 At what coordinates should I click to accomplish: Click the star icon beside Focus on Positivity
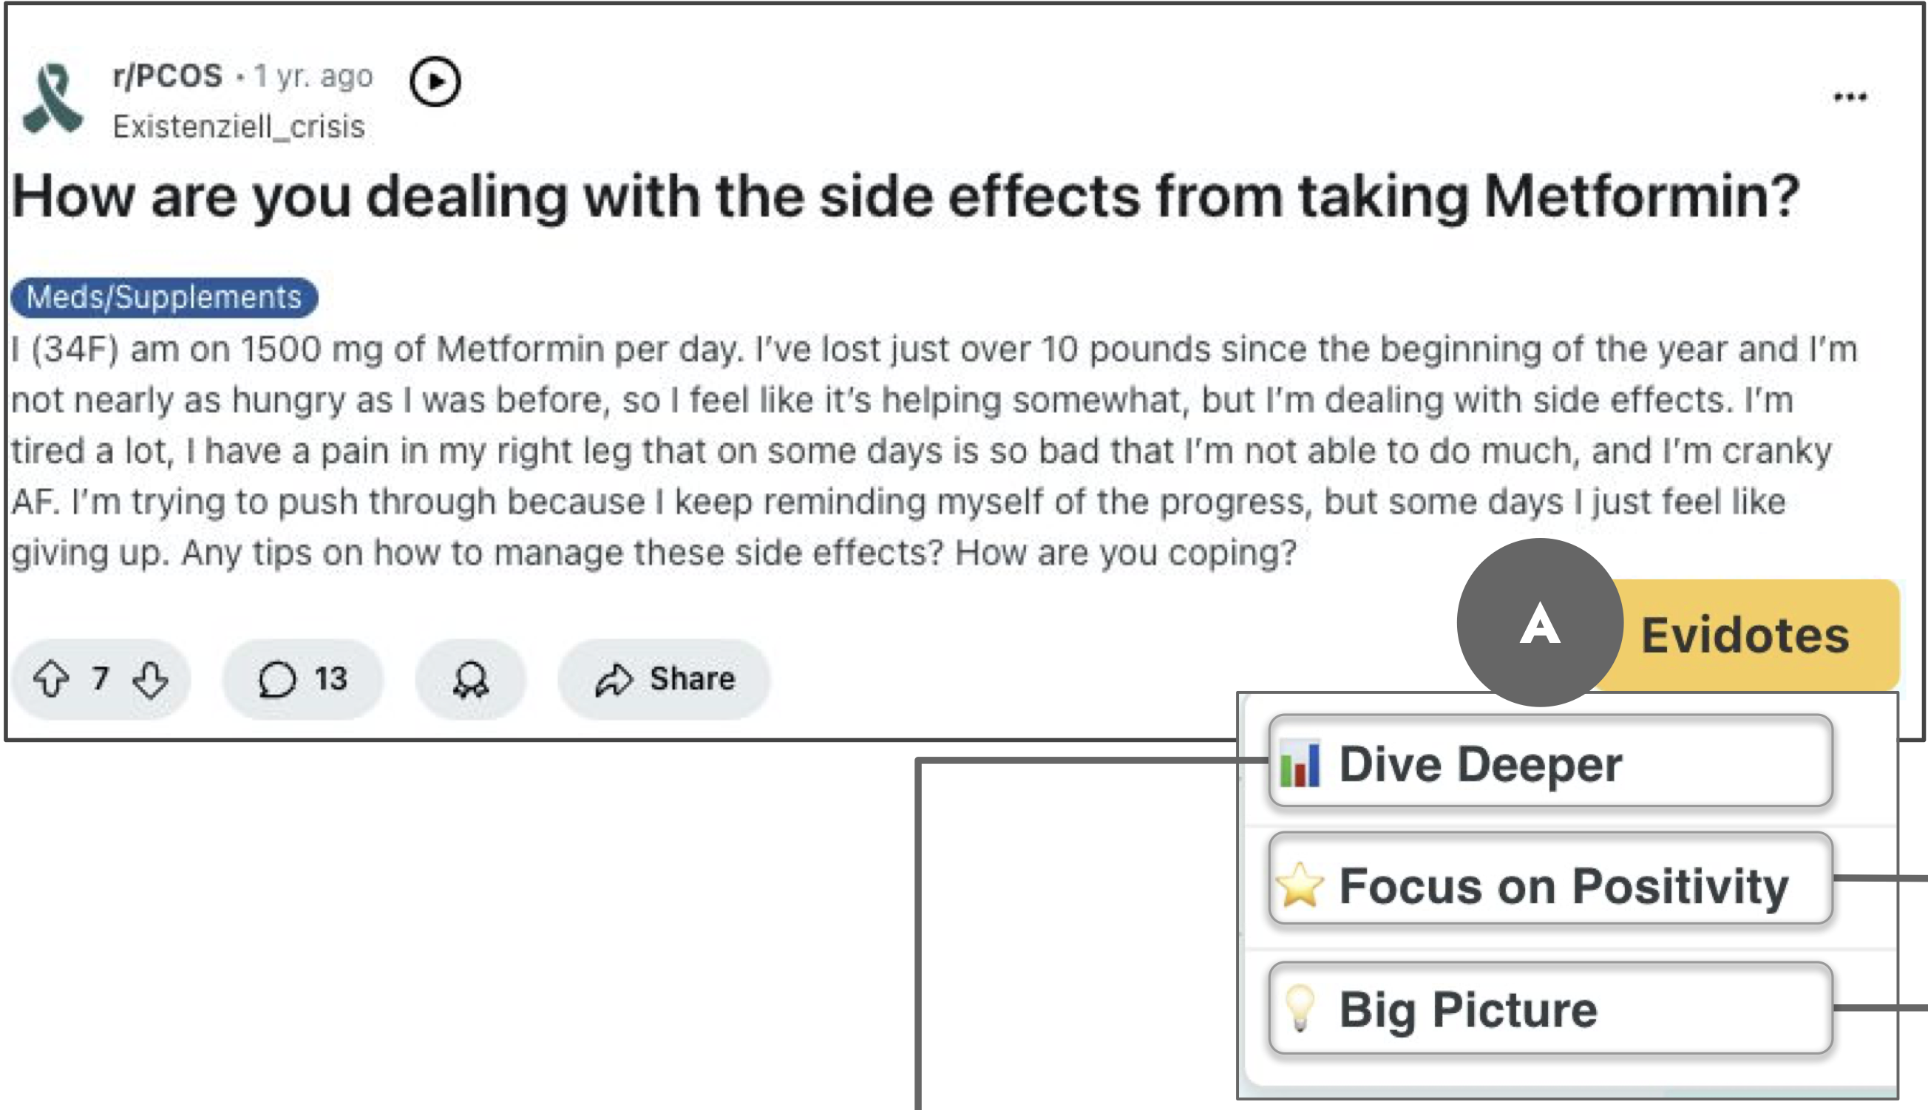click(1300, 885)
